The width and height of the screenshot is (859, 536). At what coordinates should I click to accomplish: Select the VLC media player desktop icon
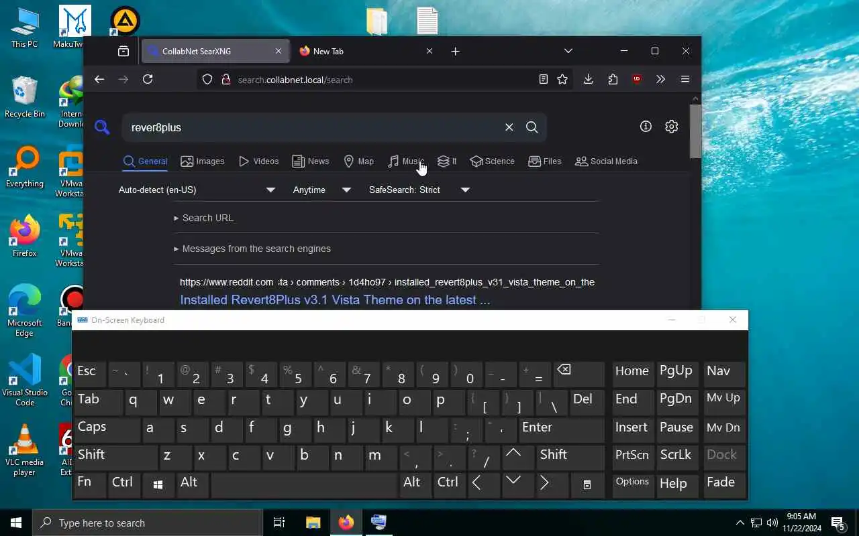(25, 450)
